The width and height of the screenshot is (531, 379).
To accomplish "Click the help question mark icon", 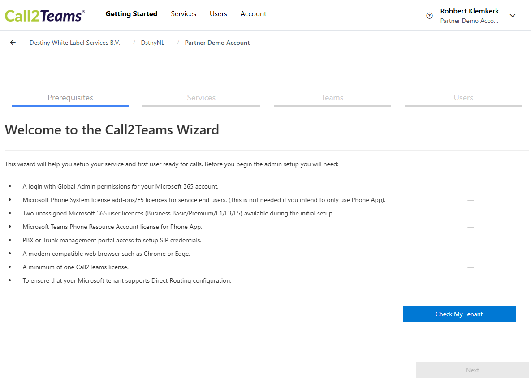I will coord(429,16).
